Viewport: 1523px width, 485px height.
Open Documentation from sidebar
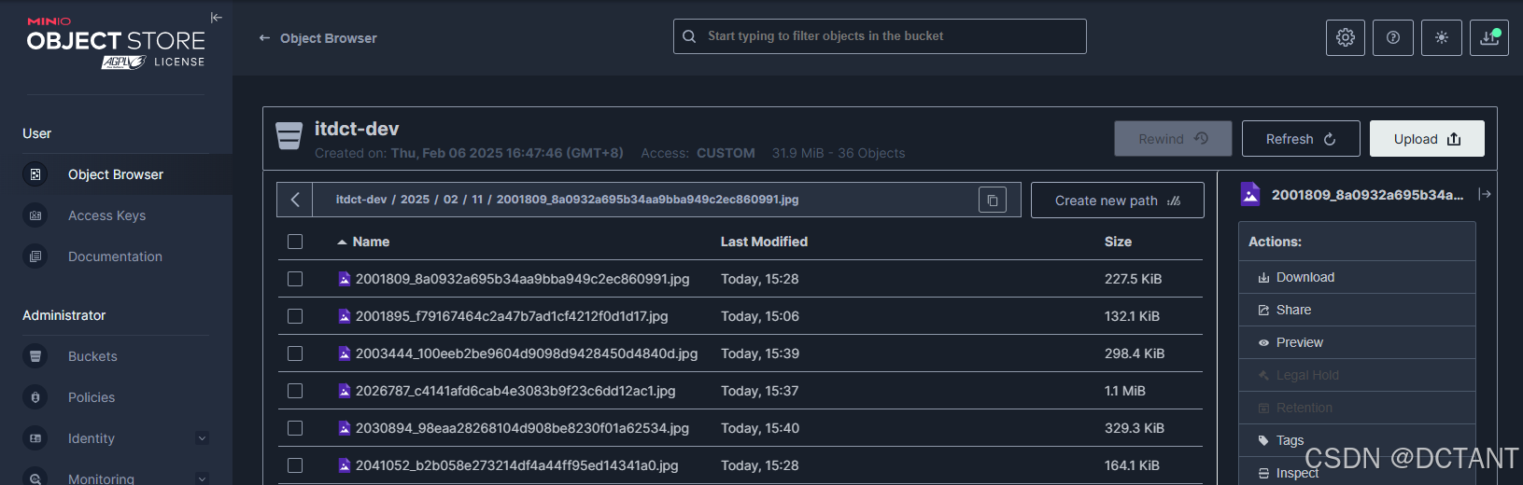click(x=116, y=256)
